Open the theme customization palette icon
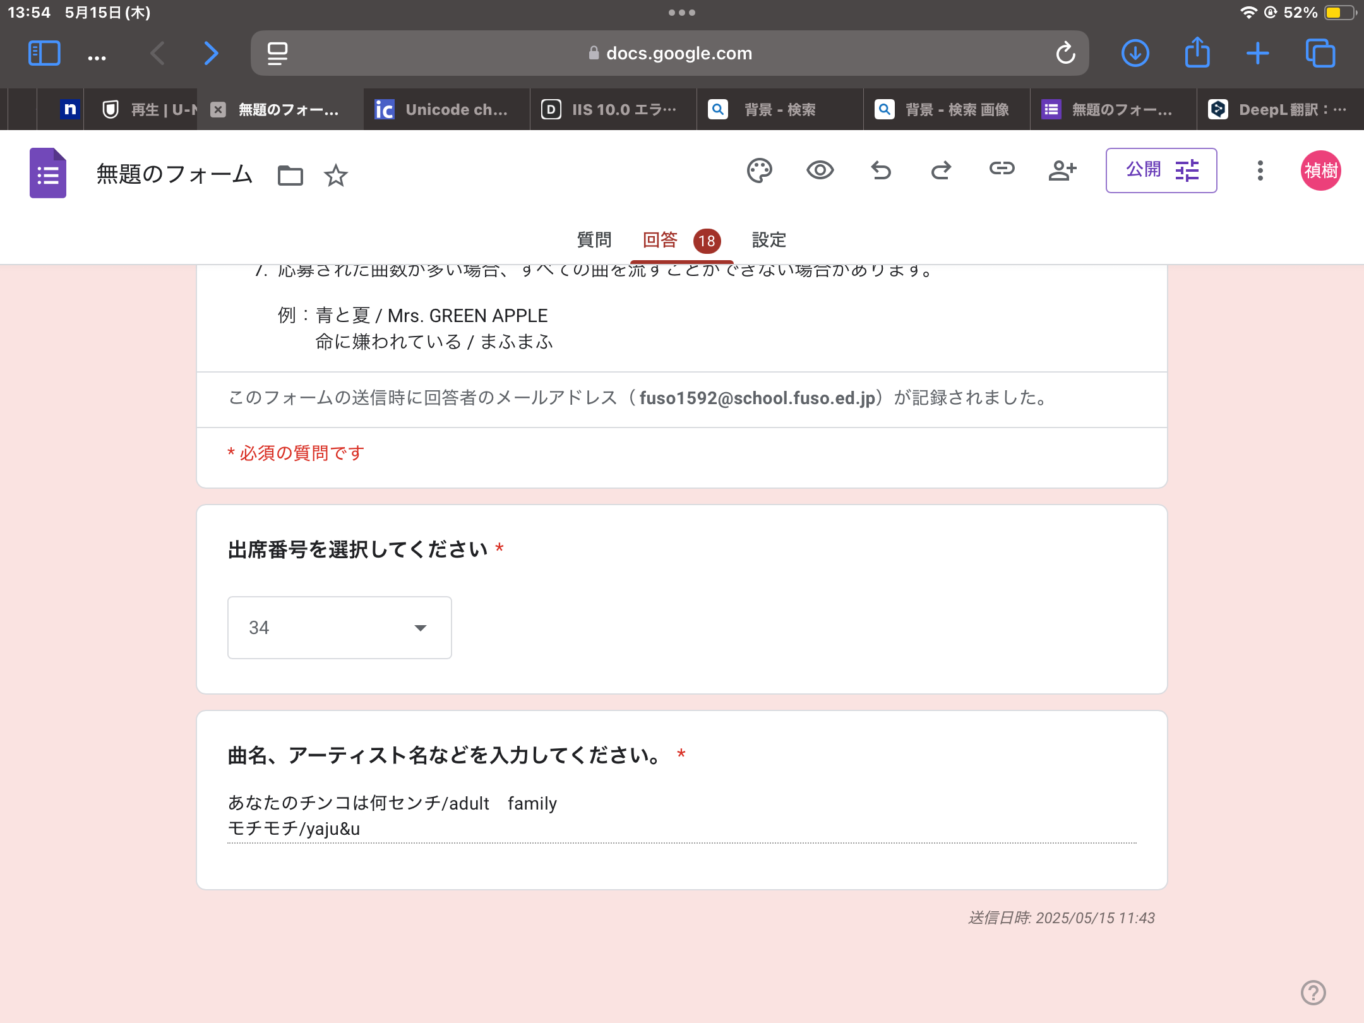The image size is (1364, 1023). [x=759, y=170]
